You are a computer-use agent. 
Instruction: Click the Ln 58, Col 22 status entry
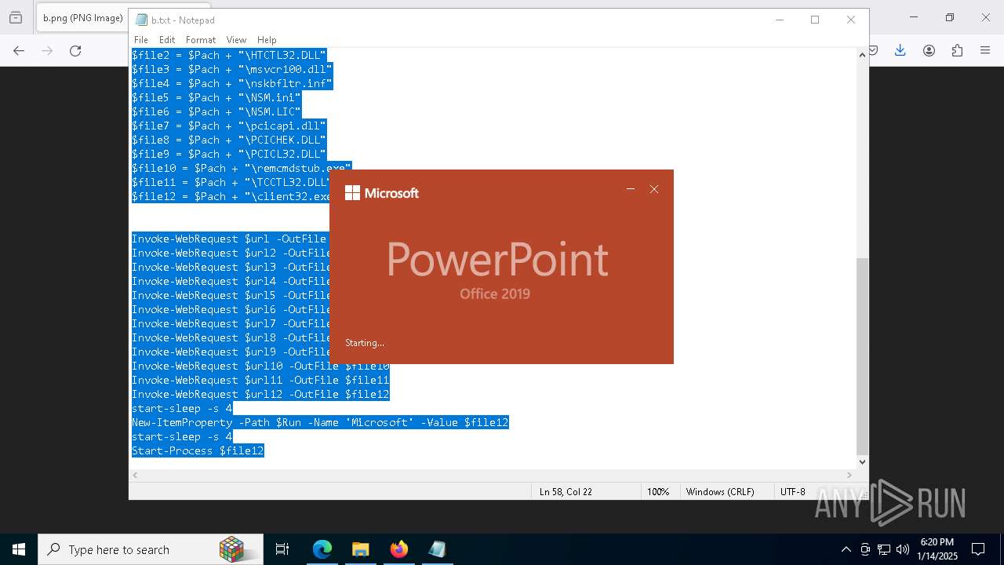pyautogui.click(x=566, y=492)
